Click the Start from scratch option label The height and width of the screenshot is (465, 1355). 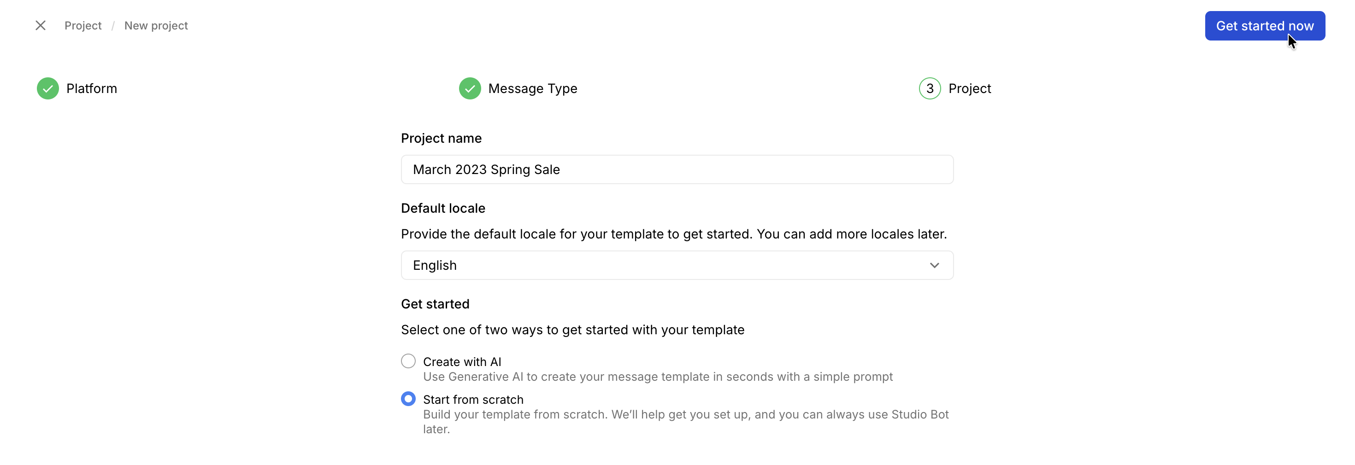pos(473,400)
